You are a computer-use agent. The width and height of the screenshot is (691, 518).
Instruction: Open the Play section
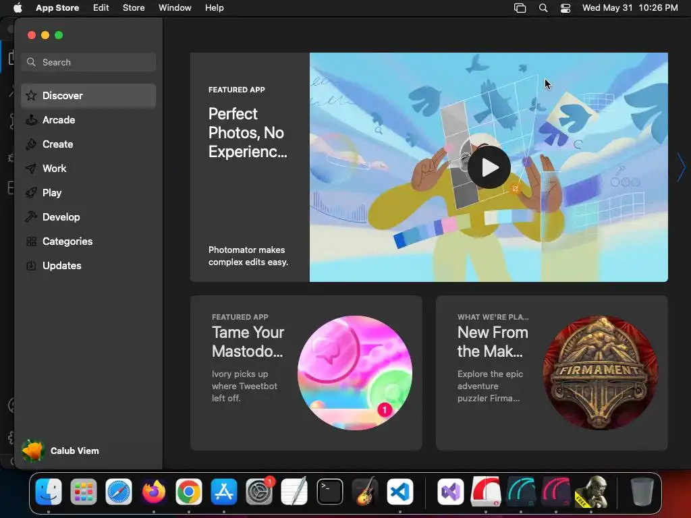tap(88, 192)
